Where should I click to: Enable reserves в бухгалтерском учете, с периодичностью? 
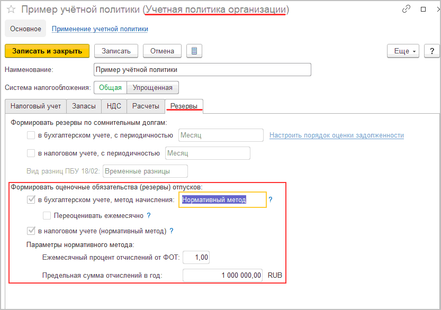tap(31, 135)
